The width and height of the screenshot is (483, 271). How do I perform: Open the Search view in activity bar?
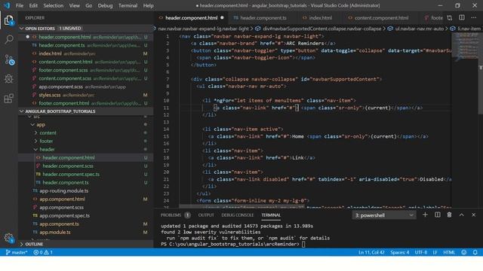point(9,39)
